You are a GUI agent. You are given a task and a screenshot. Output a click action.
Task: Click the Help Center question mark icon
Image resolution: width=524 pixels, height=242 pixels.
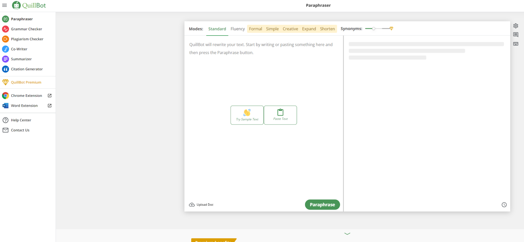6,120
